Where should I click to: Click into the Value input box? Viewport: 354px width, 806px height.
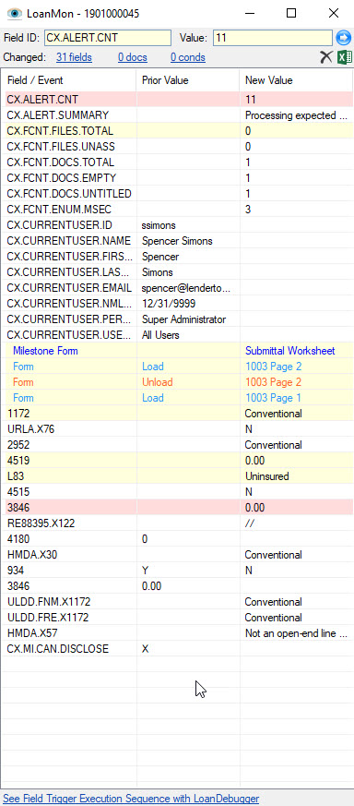coord(273,38)
